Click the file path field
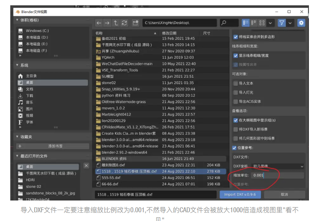 pyautogui.click(x=180, y=23)
